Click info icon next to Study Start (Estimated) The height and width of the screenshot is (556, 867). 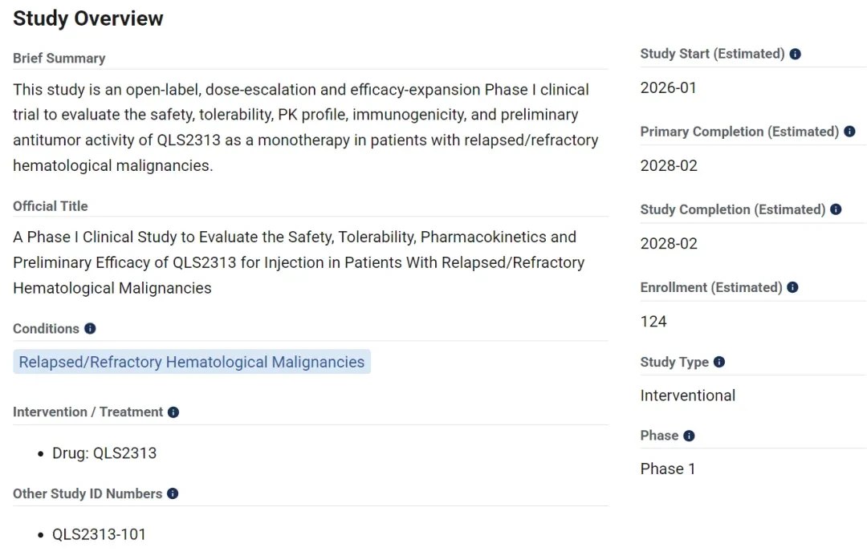(795, 55)
